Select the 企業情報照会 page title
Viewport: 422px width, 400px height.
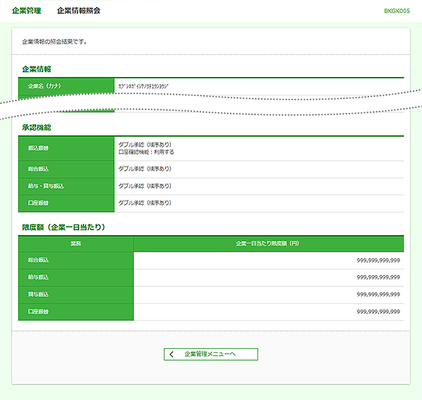click(x=79, y=11)
